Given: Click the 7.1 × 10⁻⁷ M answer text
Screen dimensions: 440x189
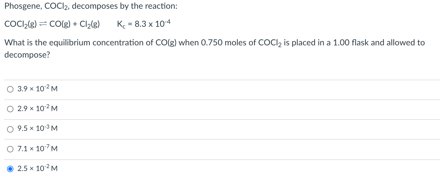Looking at the screenshot, I should 37,149.
